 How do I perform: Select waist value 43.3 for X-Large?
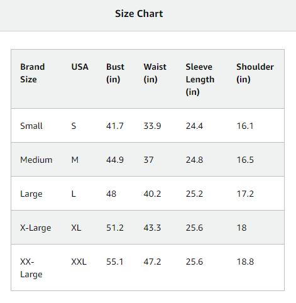click(x=152, y=228)
